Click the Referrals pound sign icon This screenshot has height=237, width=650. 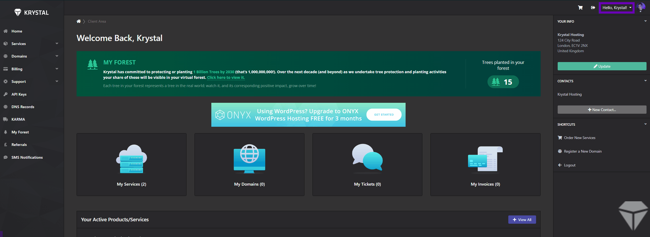pos(6,145)
